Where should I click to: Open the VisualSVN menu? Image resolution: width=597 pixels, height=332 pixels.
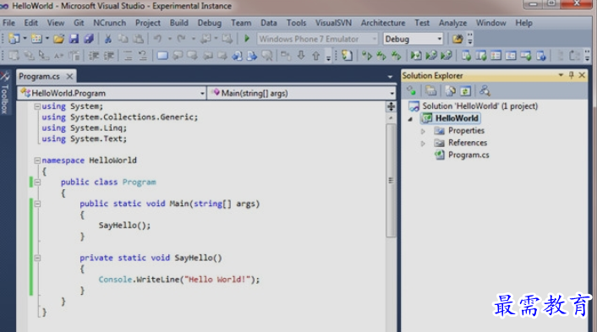pyautogui.click(x=333, y=23)
